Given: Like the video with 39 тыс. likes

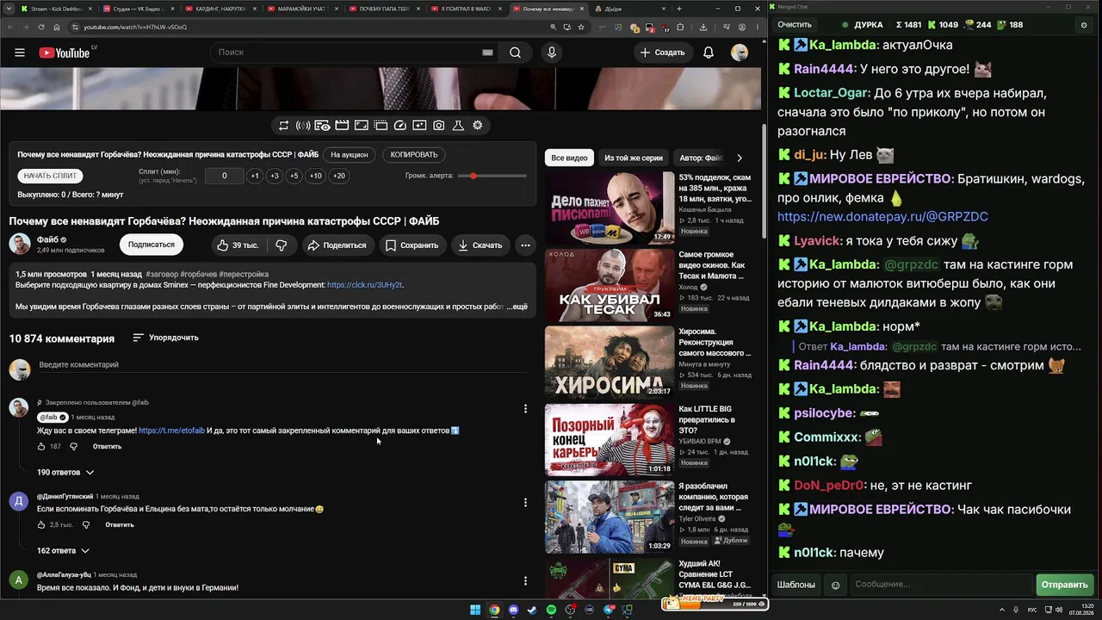Looking at the screenshot, I should coord(237,245).
